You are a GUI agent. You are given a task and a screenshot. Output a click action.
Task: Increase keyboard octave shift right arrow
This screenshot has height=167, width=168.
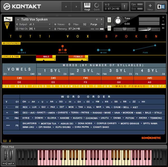[13, 163]
